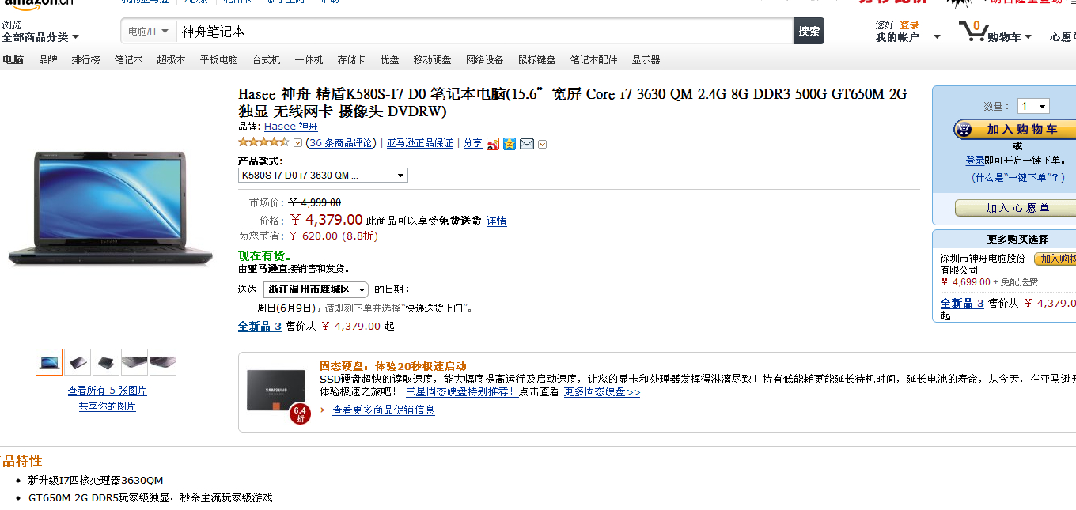Click the 6.4折 discount badge
Screen dimensions: 1076x510
300,414
